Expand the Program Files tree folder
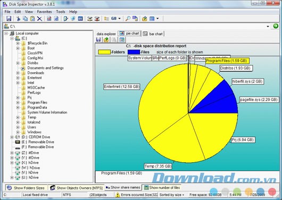This screenshot has width=282, height=200. click(18, 102)
